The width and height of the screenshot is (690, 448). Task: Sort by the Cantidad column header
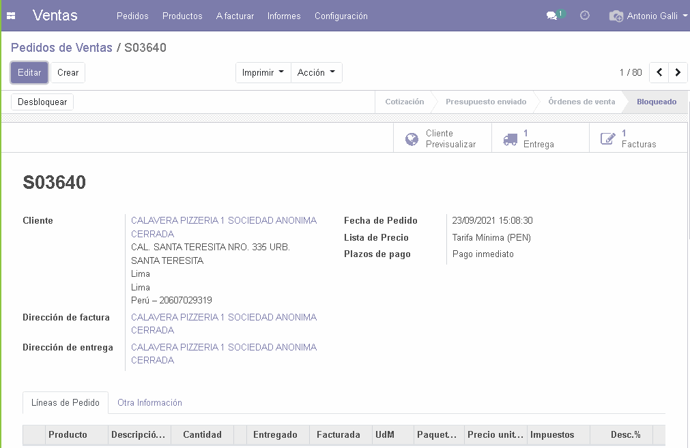coord(202,434)
